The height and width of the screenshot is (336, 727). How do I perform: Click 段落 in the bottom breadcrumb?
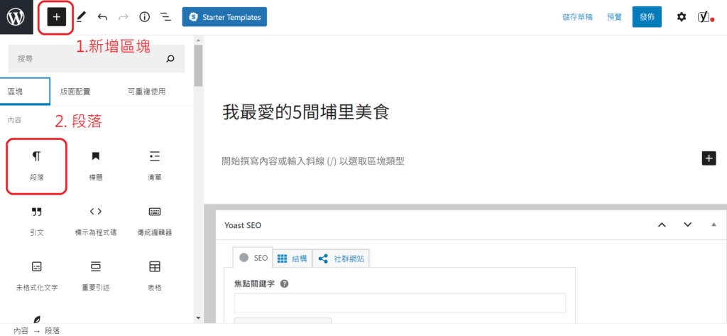tap(53, 330)
